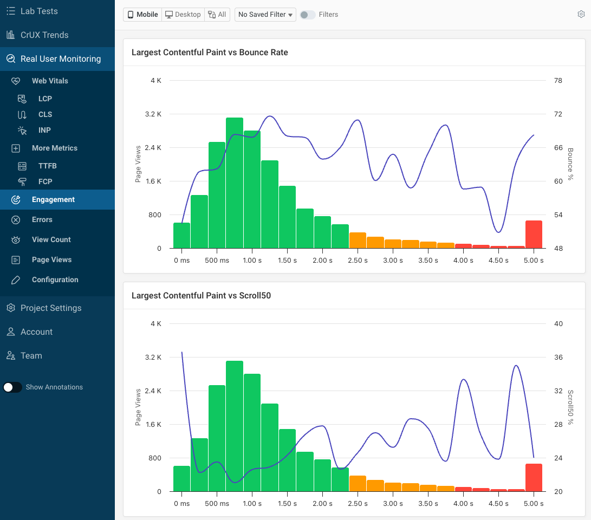Click the INP cursor icon
591x520 pixels.
(x=22, y=130)
